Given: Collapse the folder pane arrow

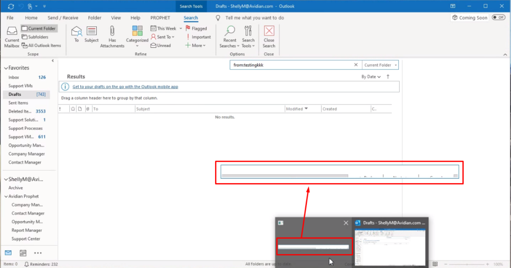Looking at the screenshot, I should [x=53, y=61].
